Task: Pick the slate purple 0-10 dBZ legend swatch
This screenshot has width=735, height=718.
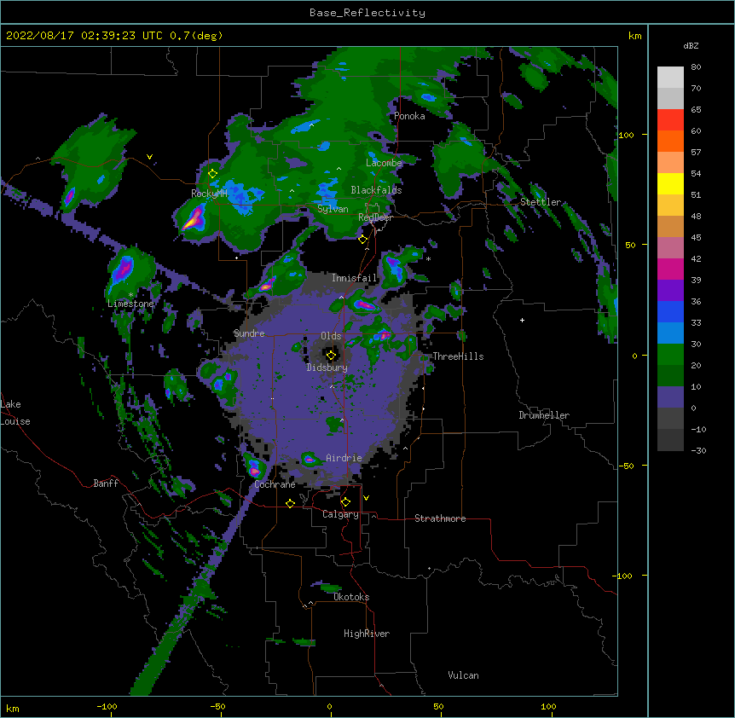Action: coord(670,397)
